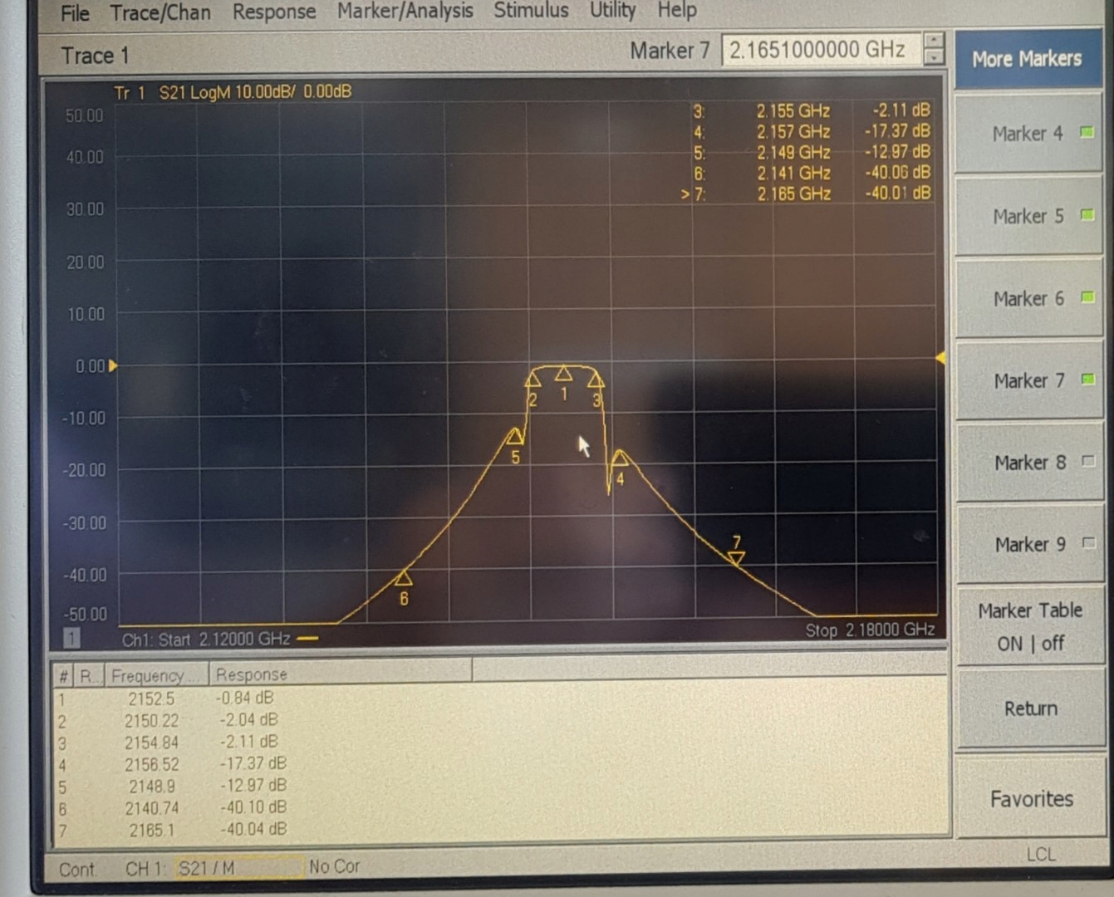Select marker 6 triangle on trace
The height and width of the screenshot is (897, 1114).
(x=404, y=577)
